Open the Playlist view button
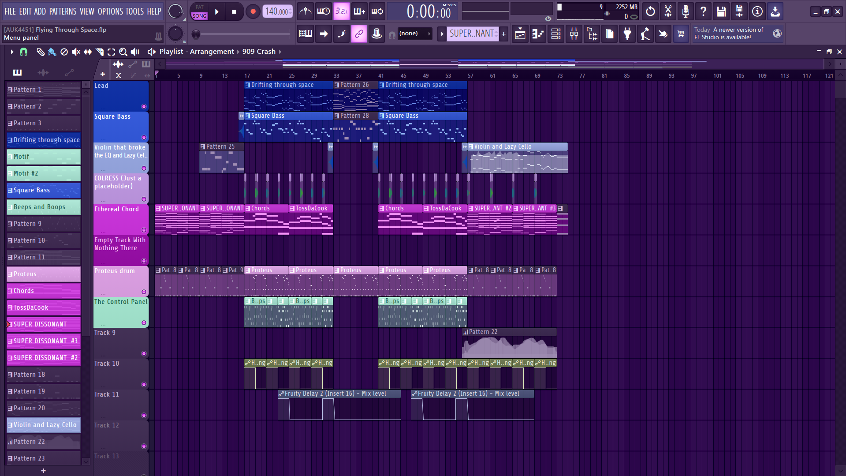The width and height of the screenshot is (846, 476). coord(520,34)
